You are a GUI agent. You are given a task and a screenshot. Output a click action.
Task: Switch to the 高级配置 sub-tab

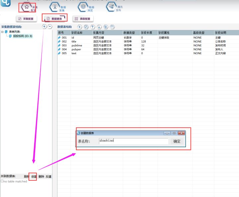(x=83, y=19)
